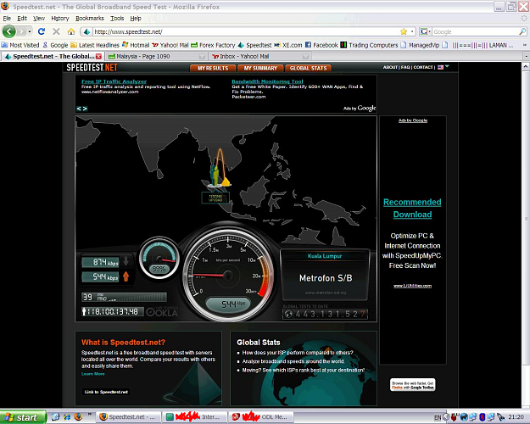Expand the Quick Launch overflow chevron
Screen dimensions: 530x424
(x=90, y=414)
